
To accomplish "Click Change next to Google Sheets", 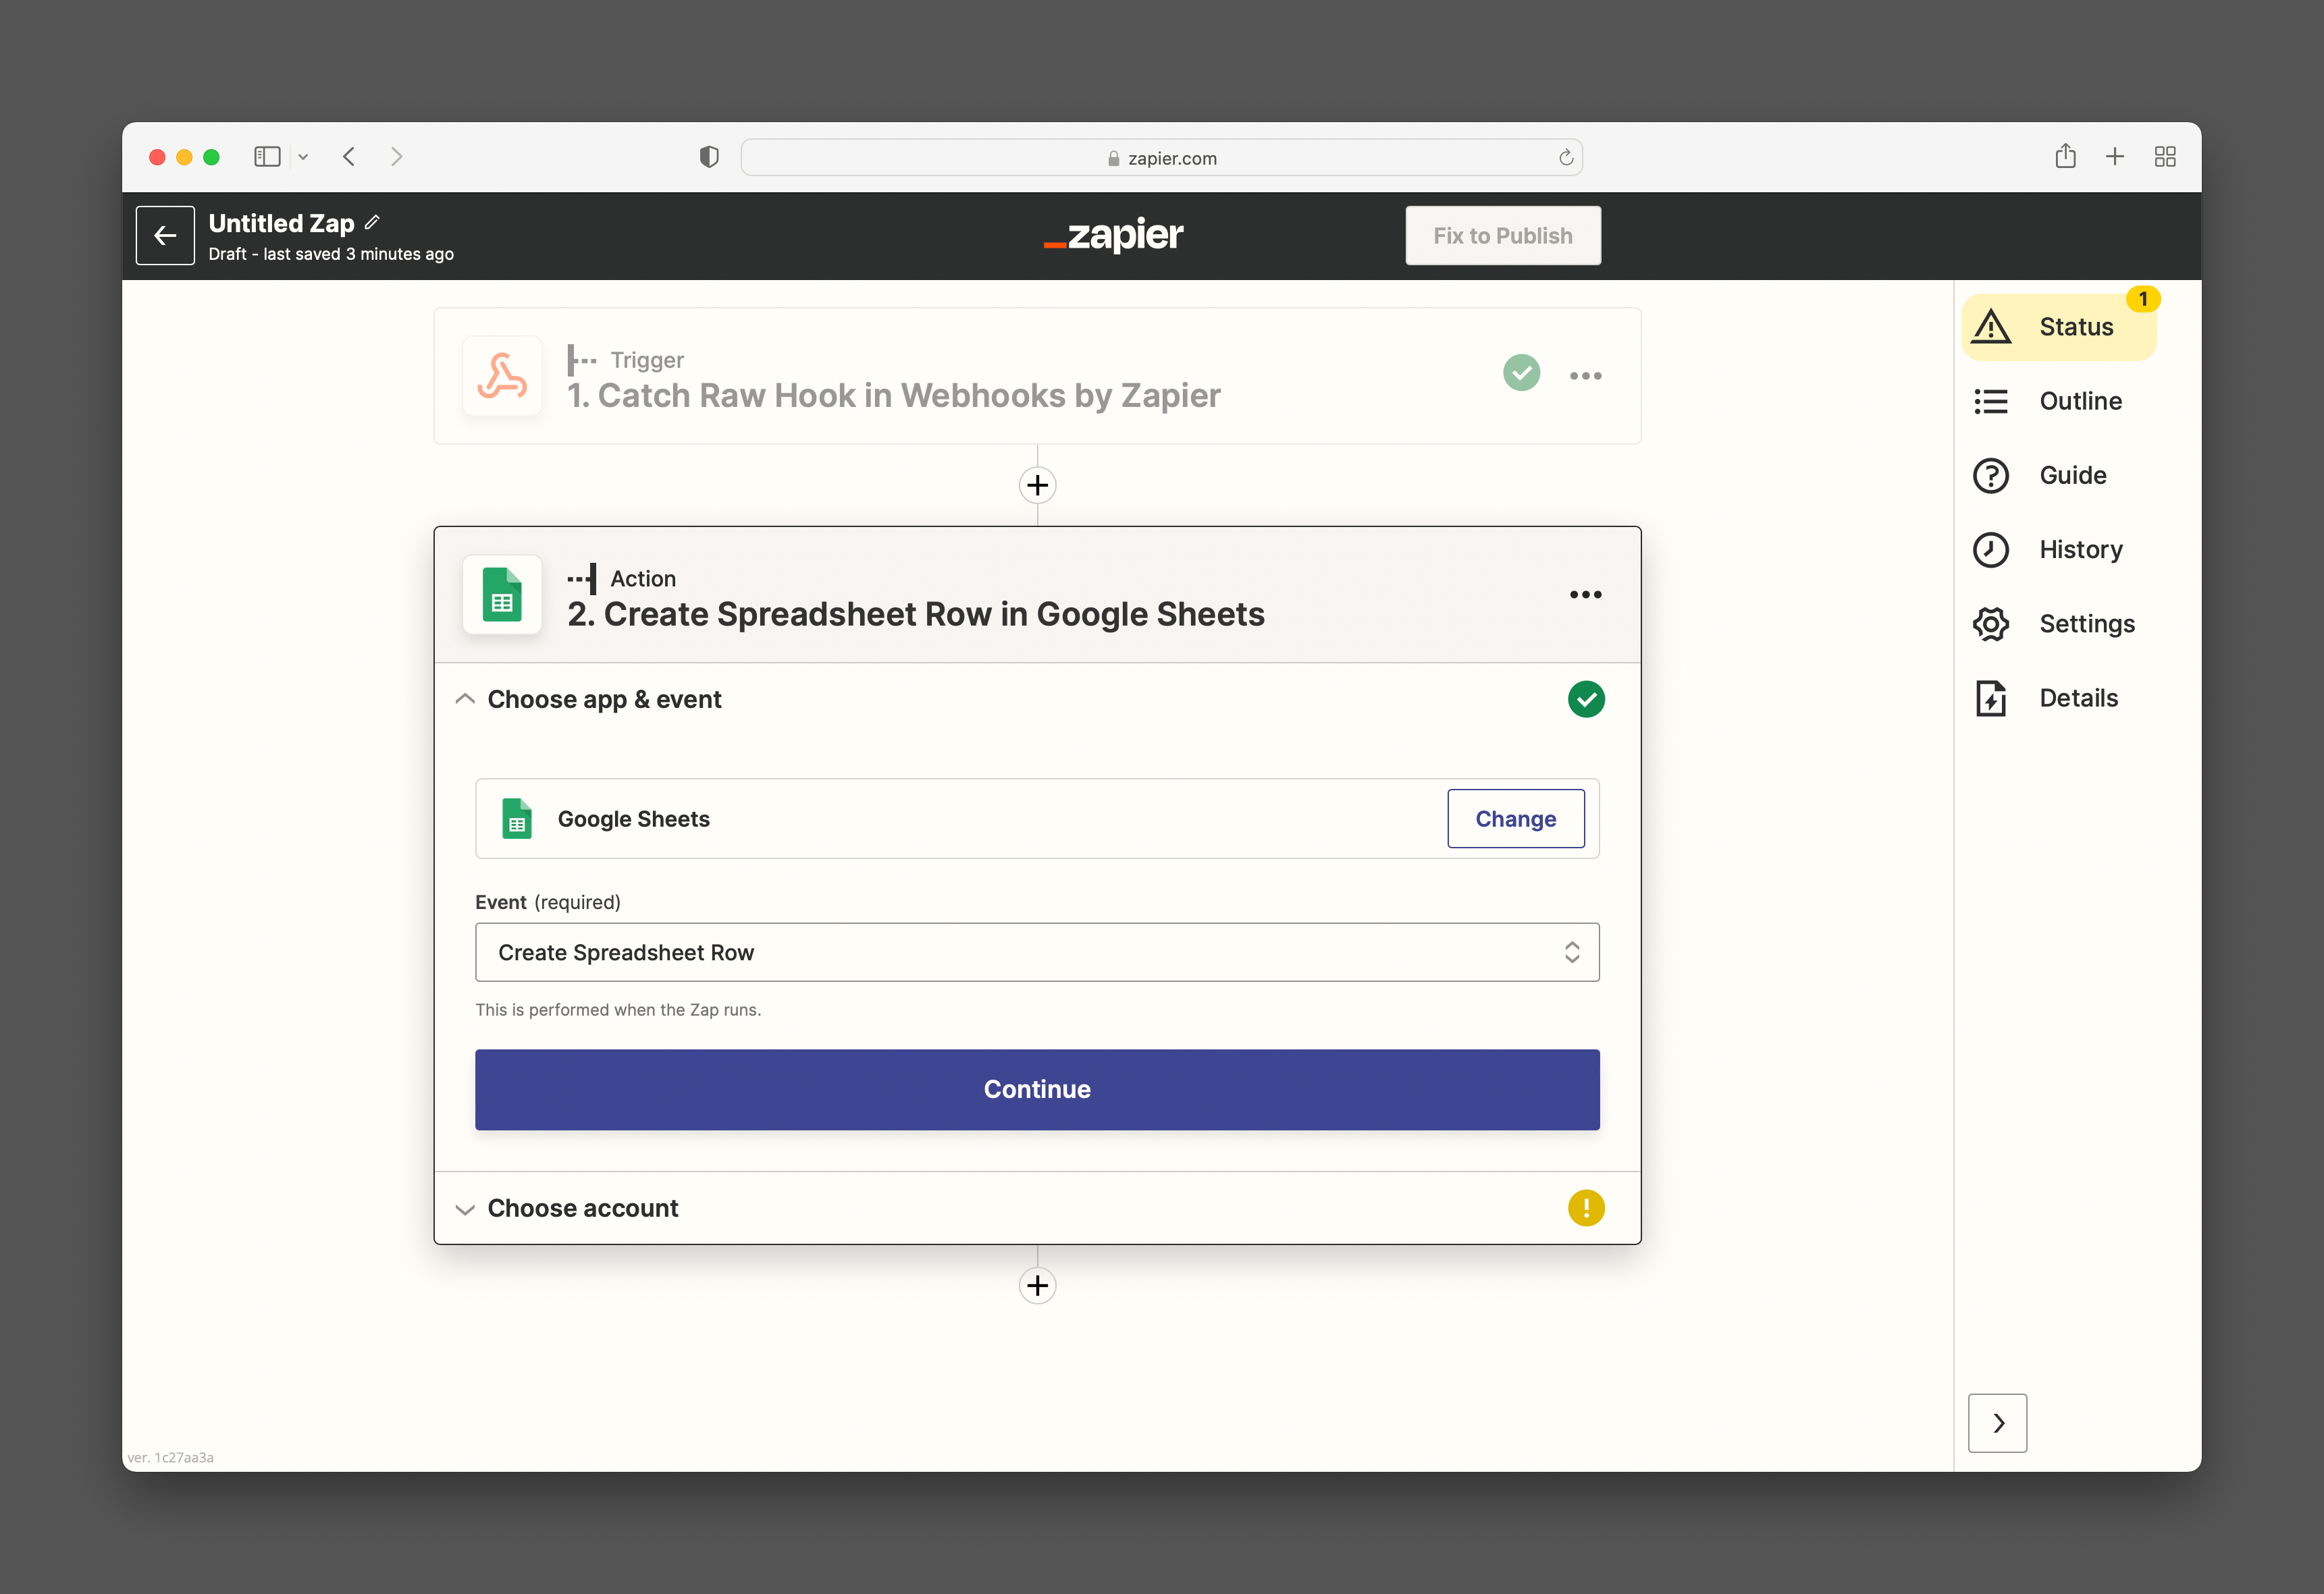I will 1515,819.
